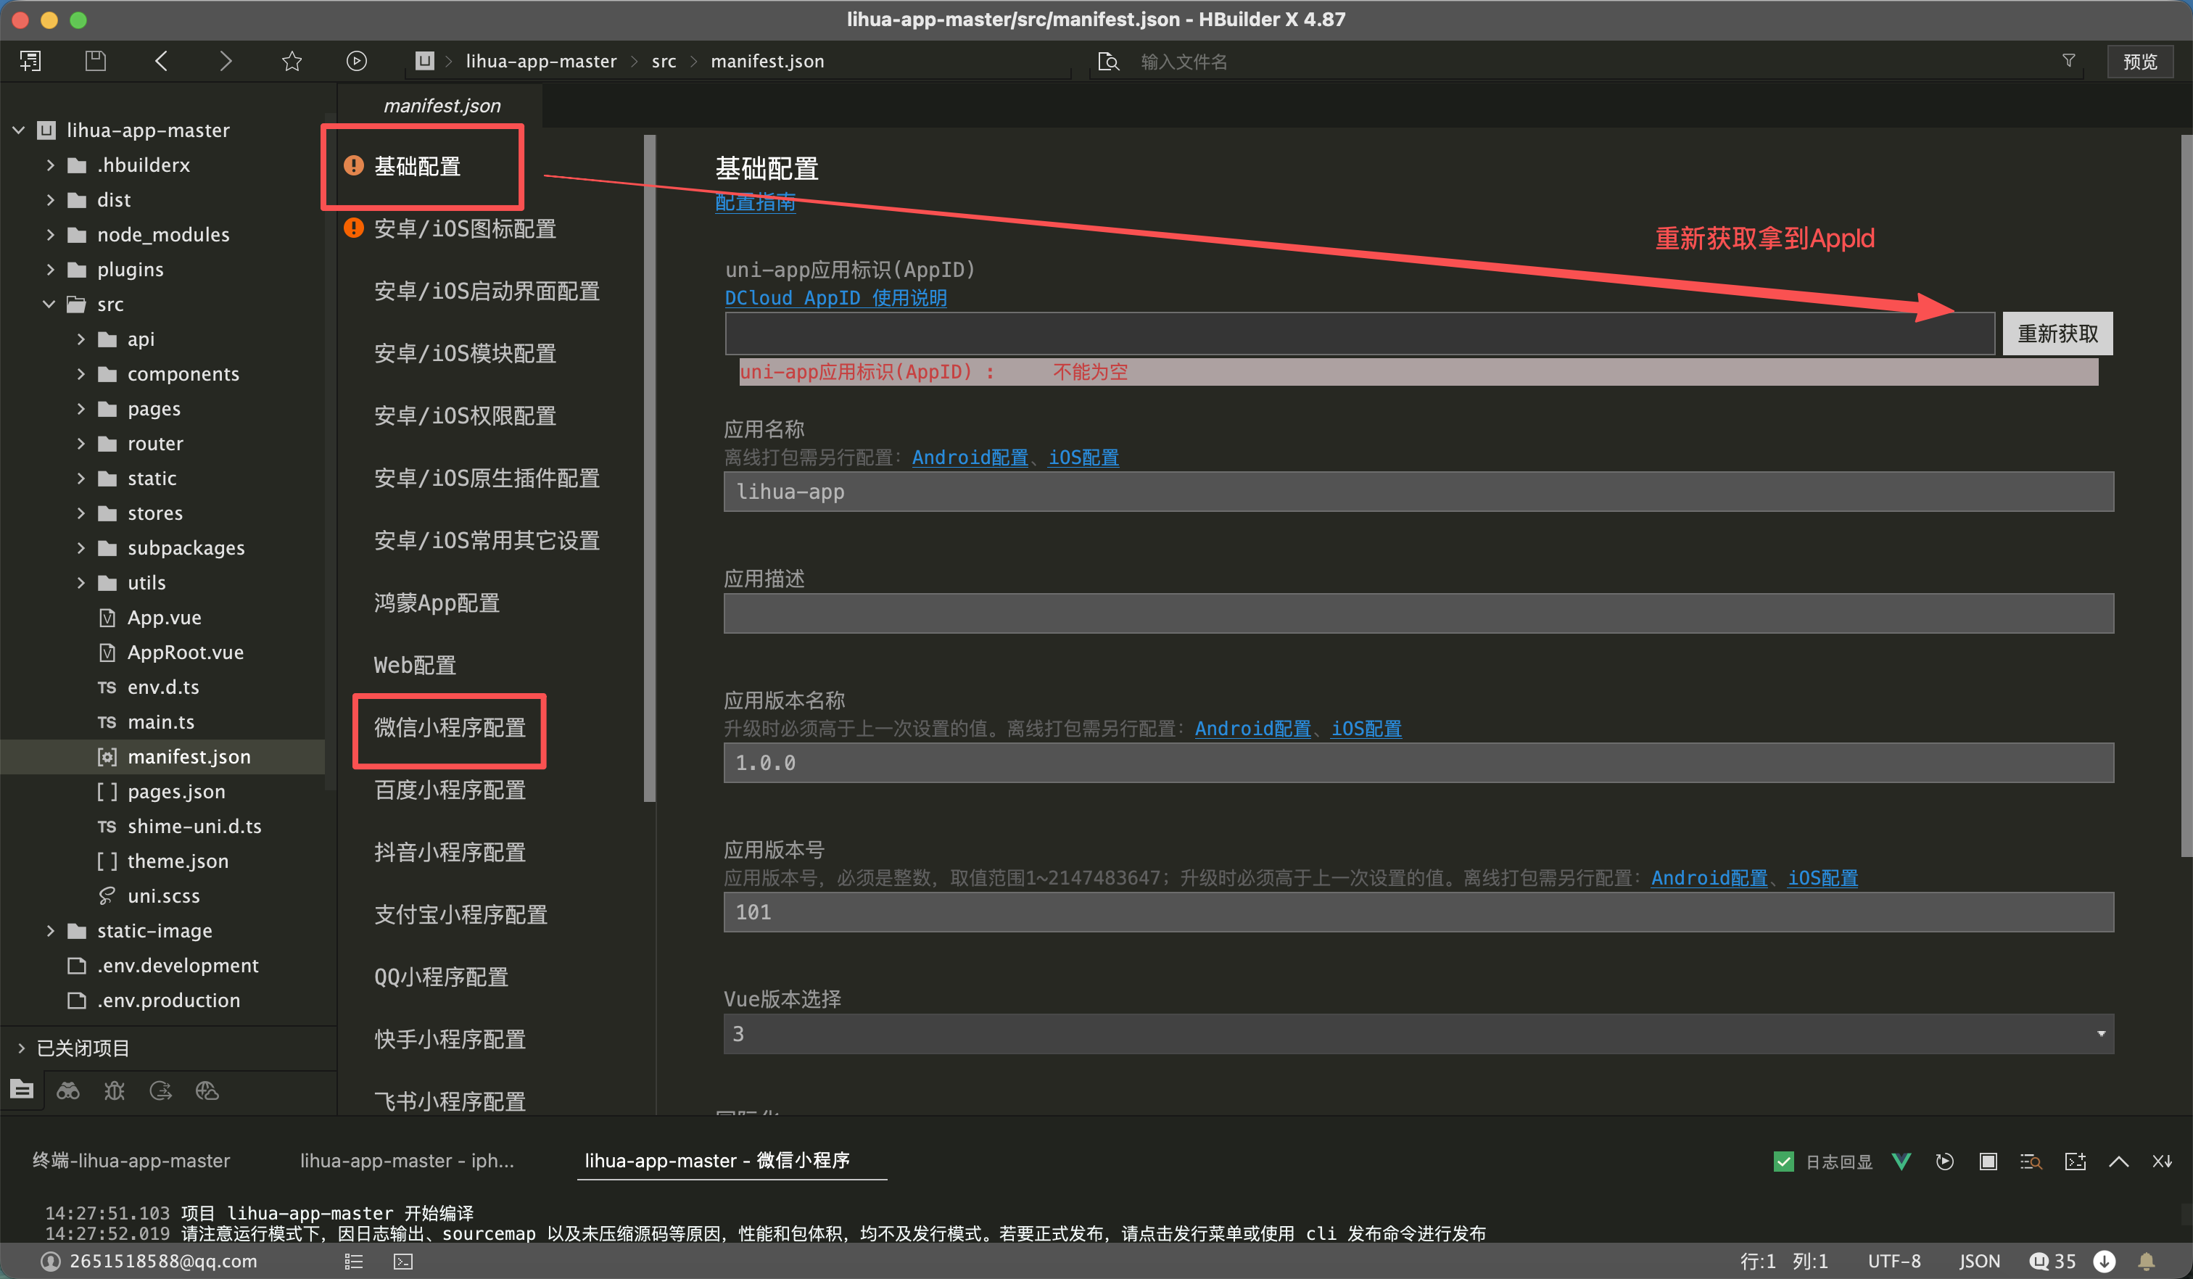Open new terminal icon in console toolbar
Image resolution: width=2193 pixels, height=1279 pixels.
tap(2075, 1162)
